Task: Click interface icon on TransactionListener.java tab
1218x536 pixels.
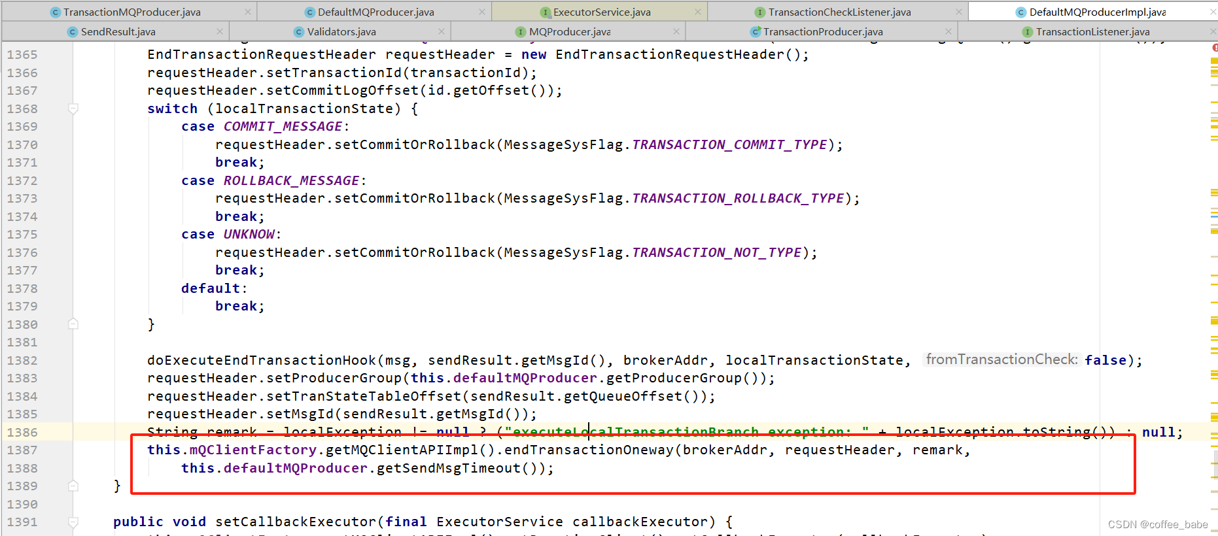Action: coord(1028,32)
